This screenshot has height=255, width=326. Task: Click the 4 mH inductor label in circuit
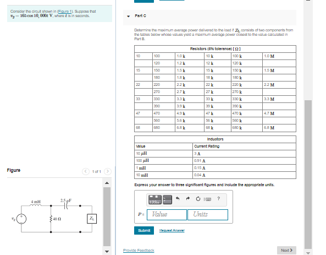tap(36, 202)
